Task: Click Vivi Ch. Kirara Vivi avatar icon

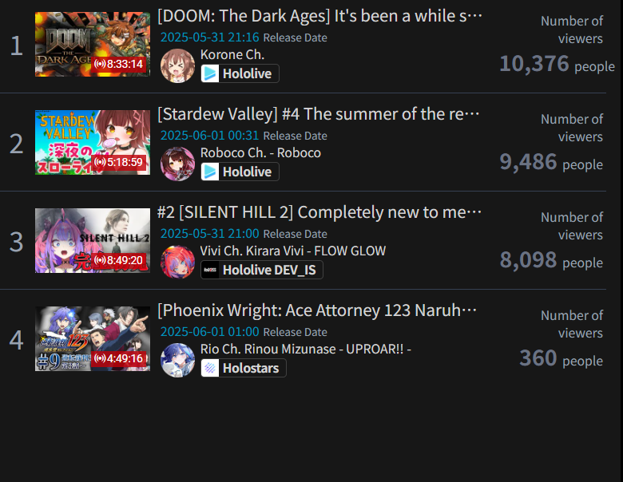Action: point(177,262)
